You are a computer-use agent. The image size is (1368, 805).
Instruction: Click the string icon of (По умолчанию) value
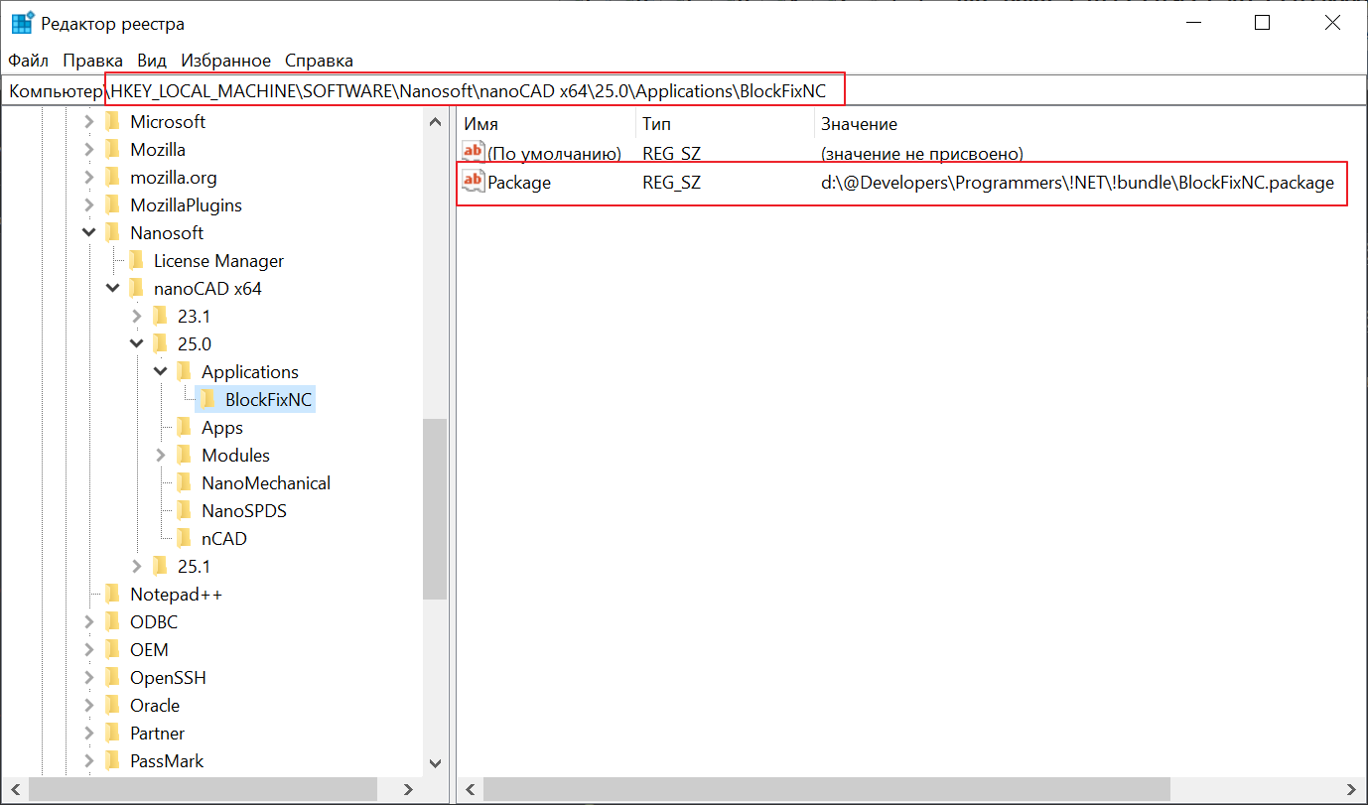tap(474, 153)
